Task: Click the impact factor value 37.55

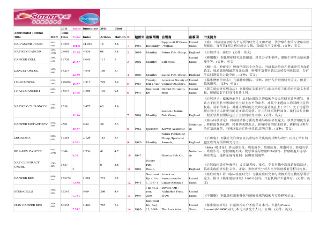Action: (76, 52)
